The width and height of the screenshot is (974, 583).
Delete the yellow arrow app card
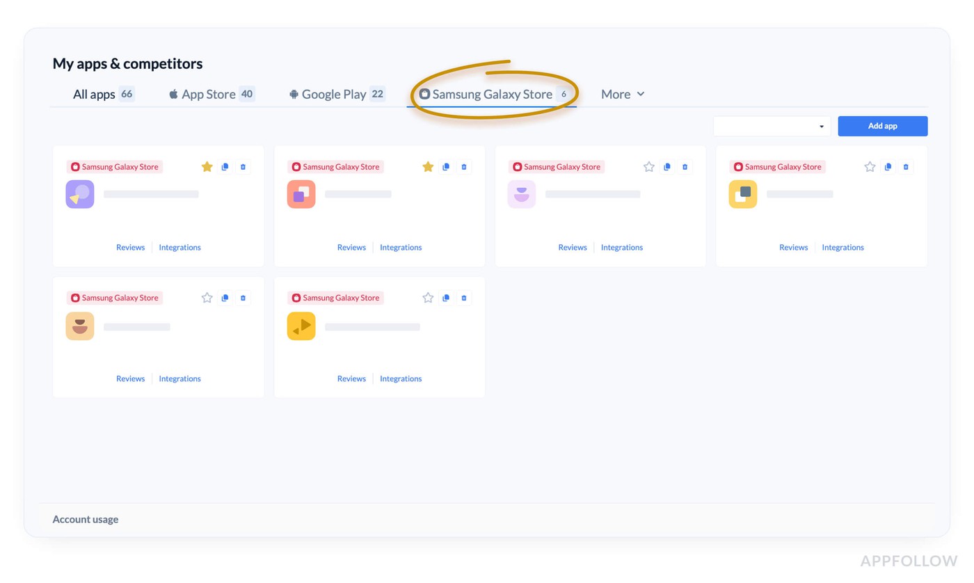pos(464,298)
